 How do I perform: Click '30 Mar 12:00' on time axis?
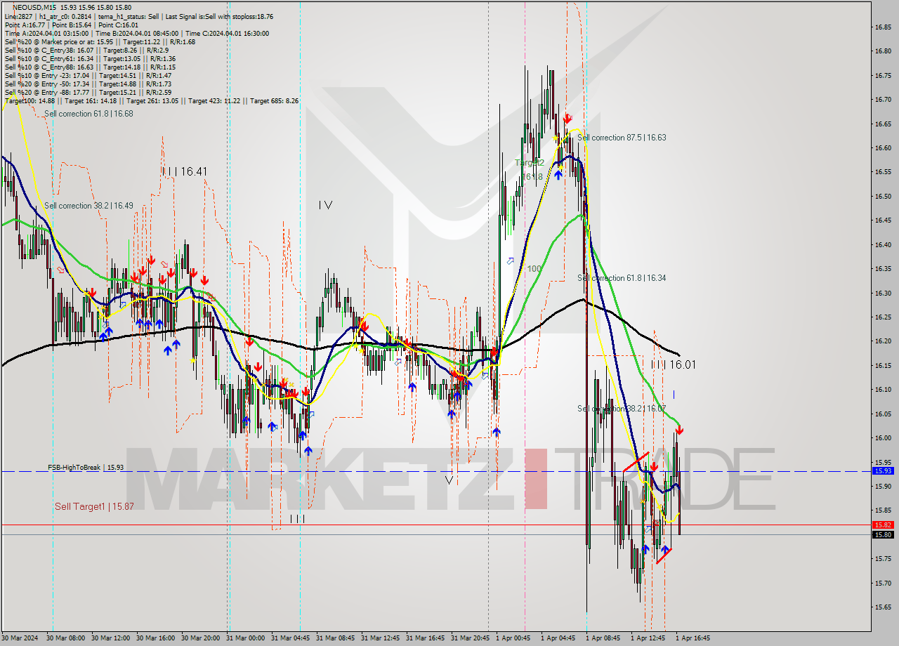[109, 638]
